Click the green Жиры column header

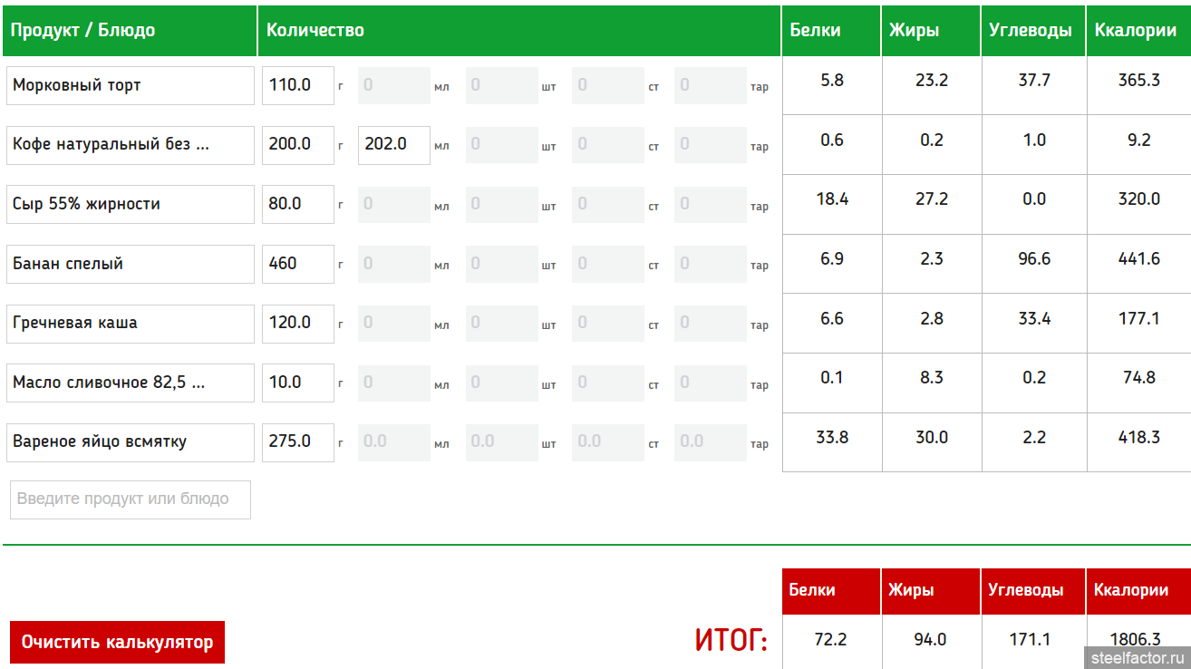pyautogui.click(x=931, y=31)
